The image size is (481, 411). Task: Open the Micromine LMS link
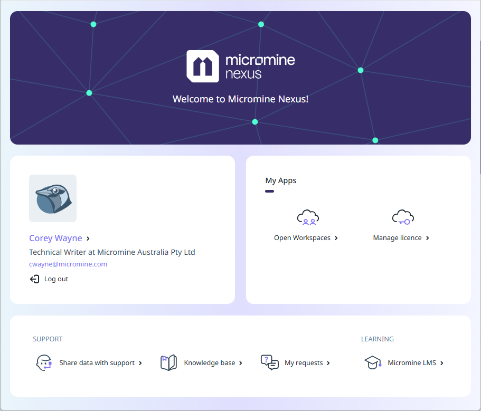(x=412, y=363)
